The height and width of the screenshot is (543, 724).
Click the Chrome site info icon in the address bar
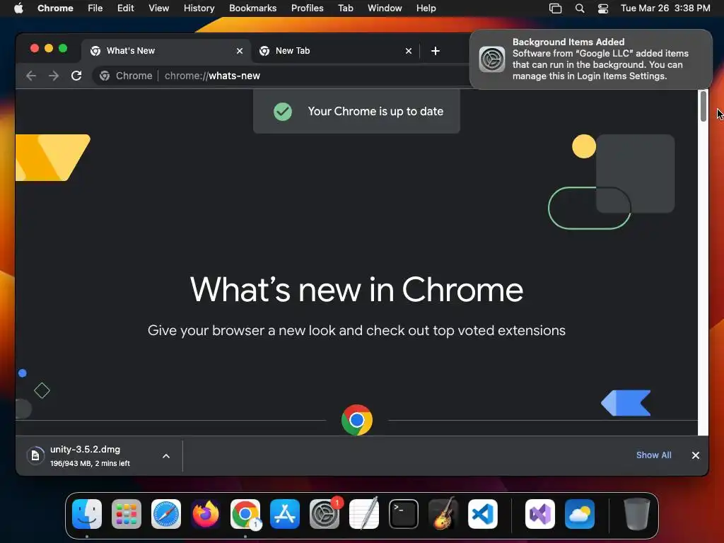(105, 76)
